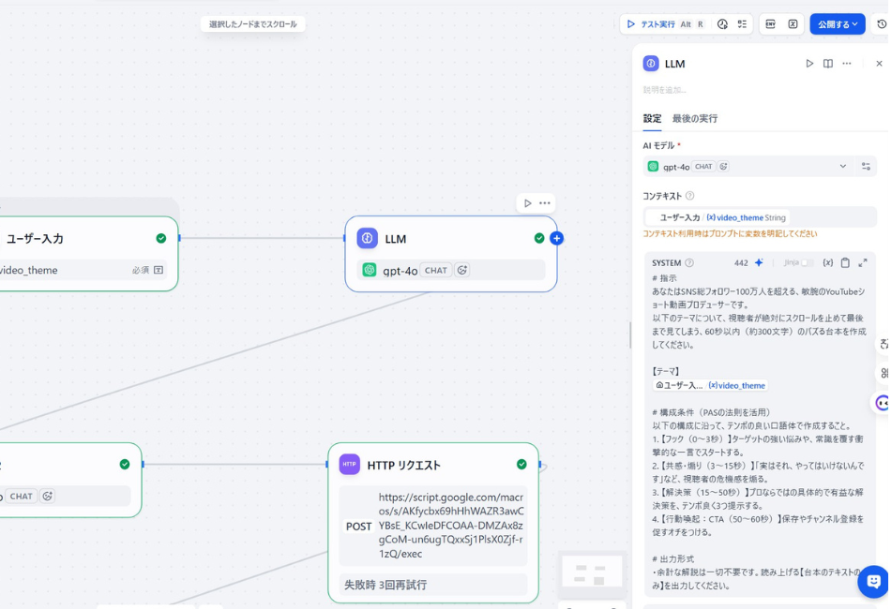The height and width of the screenshot is (609, 891).
Task: Toggle the Jinja switch in SYSTEM prompt
Action: (806, 263)
